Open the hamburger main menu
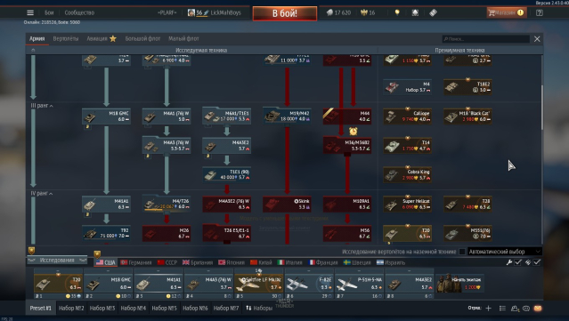The width and height of the screenshot is (569, 321). (x=30, y=12)
